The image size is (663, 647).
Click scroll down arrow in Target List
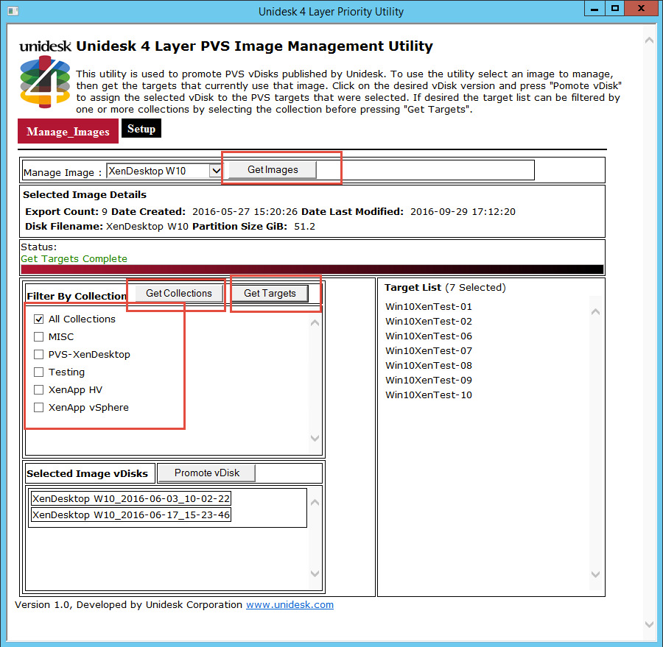point(595,574)
